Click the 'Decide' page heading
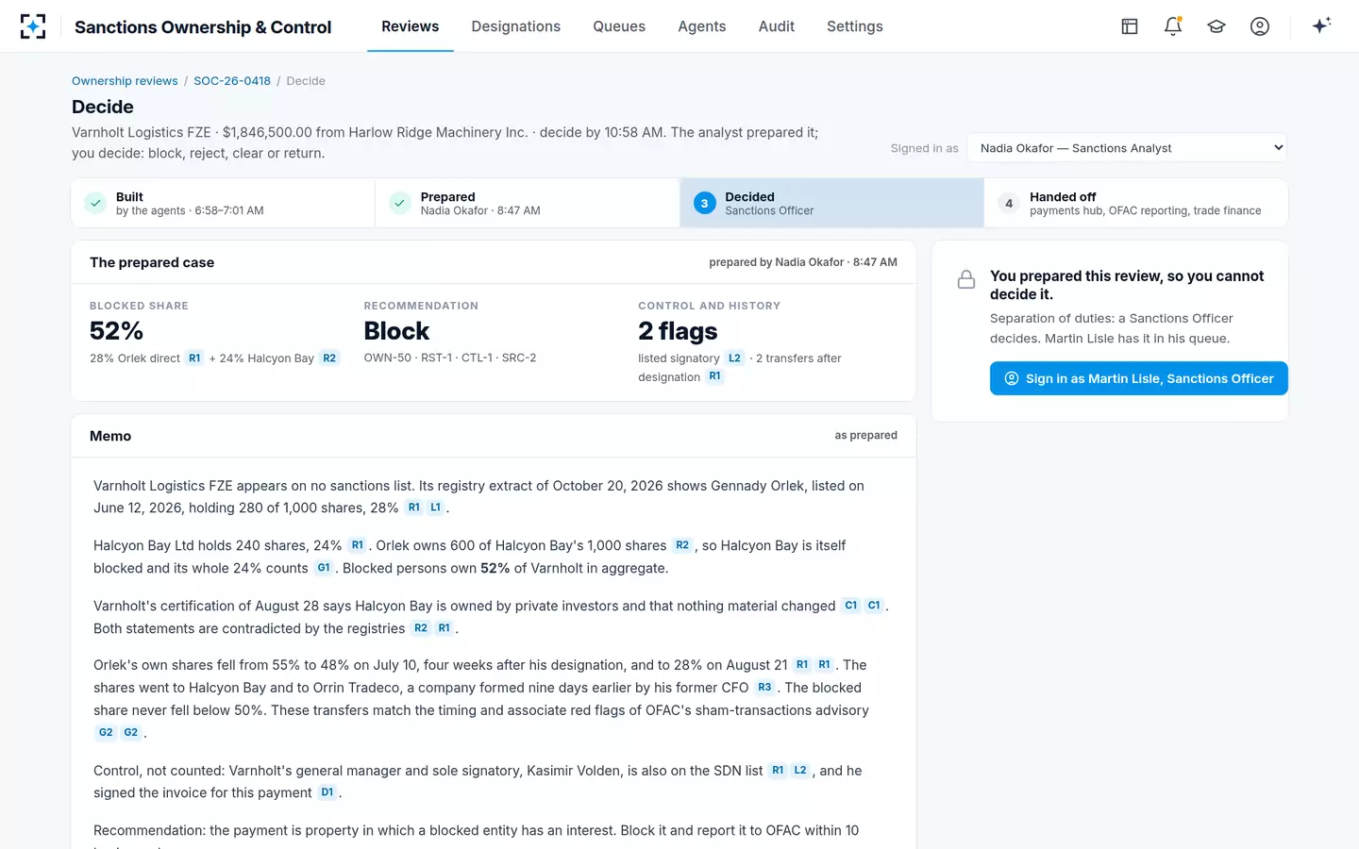Viewport: 1359px width, 849px height. click(x=103, y=107)
